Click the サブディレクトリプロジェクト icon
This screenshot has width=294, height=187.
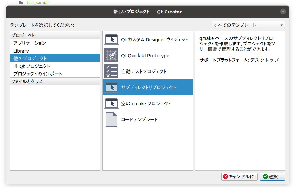111,87
